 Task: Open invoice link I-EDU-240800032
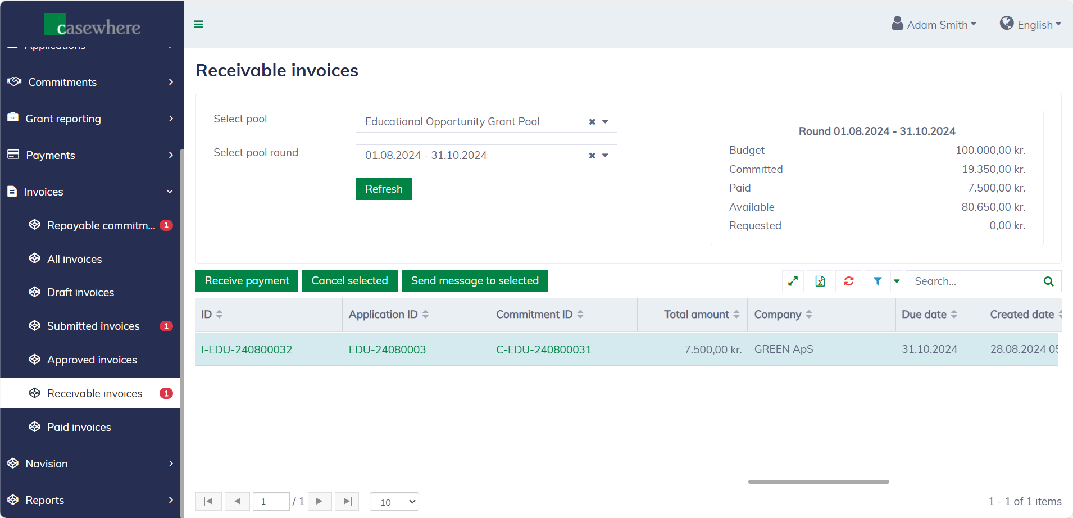247,349
